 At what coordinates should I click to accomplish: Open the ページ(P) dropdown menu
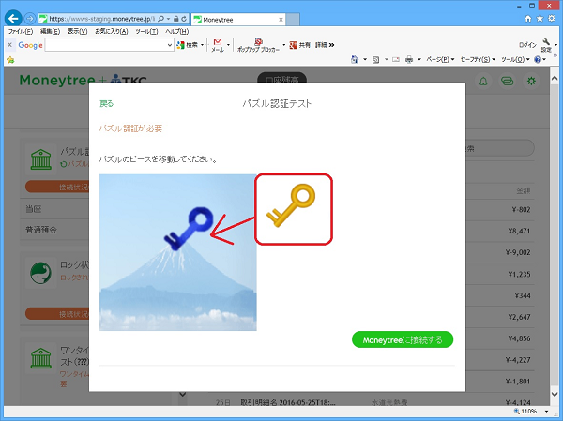440,60
